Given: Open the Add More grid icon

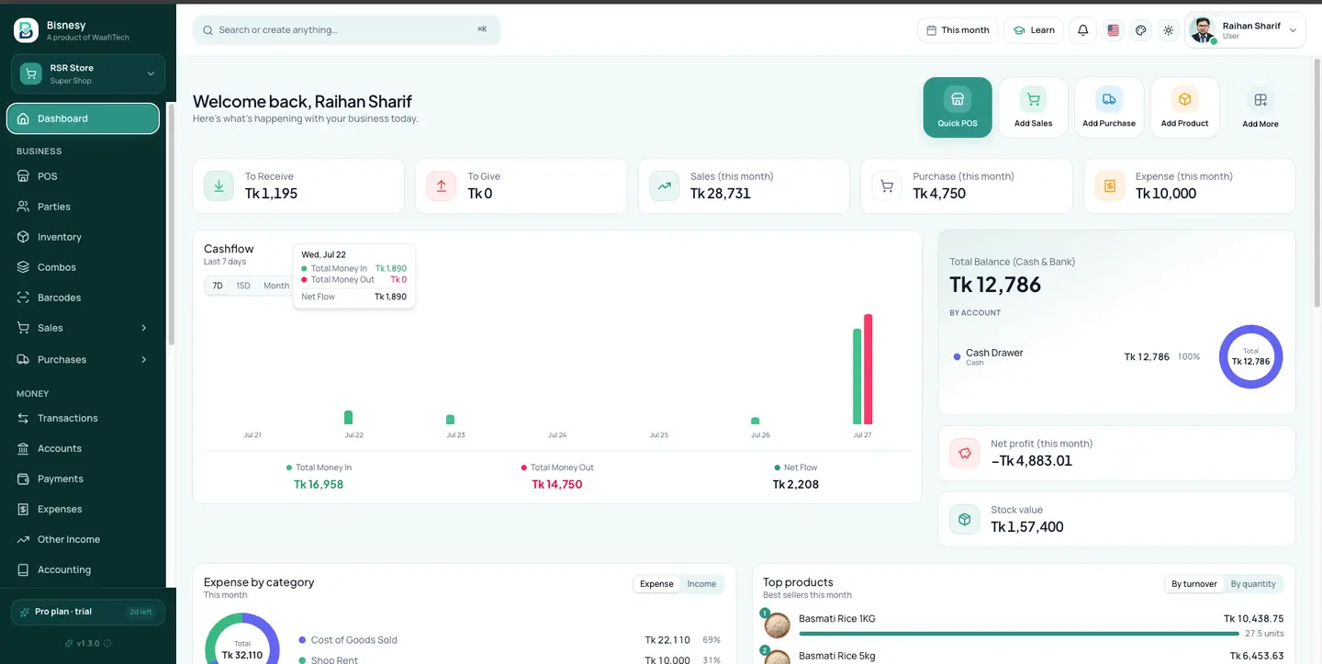Looking at the screenshot, I should [x=1260, y=99].
